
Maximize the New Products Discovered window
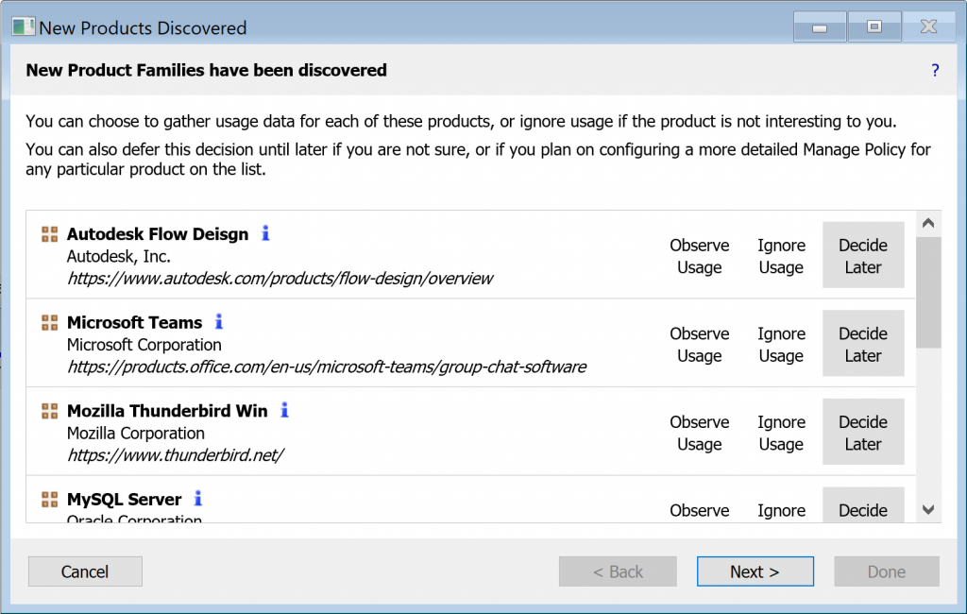click(x=874, y=27)
